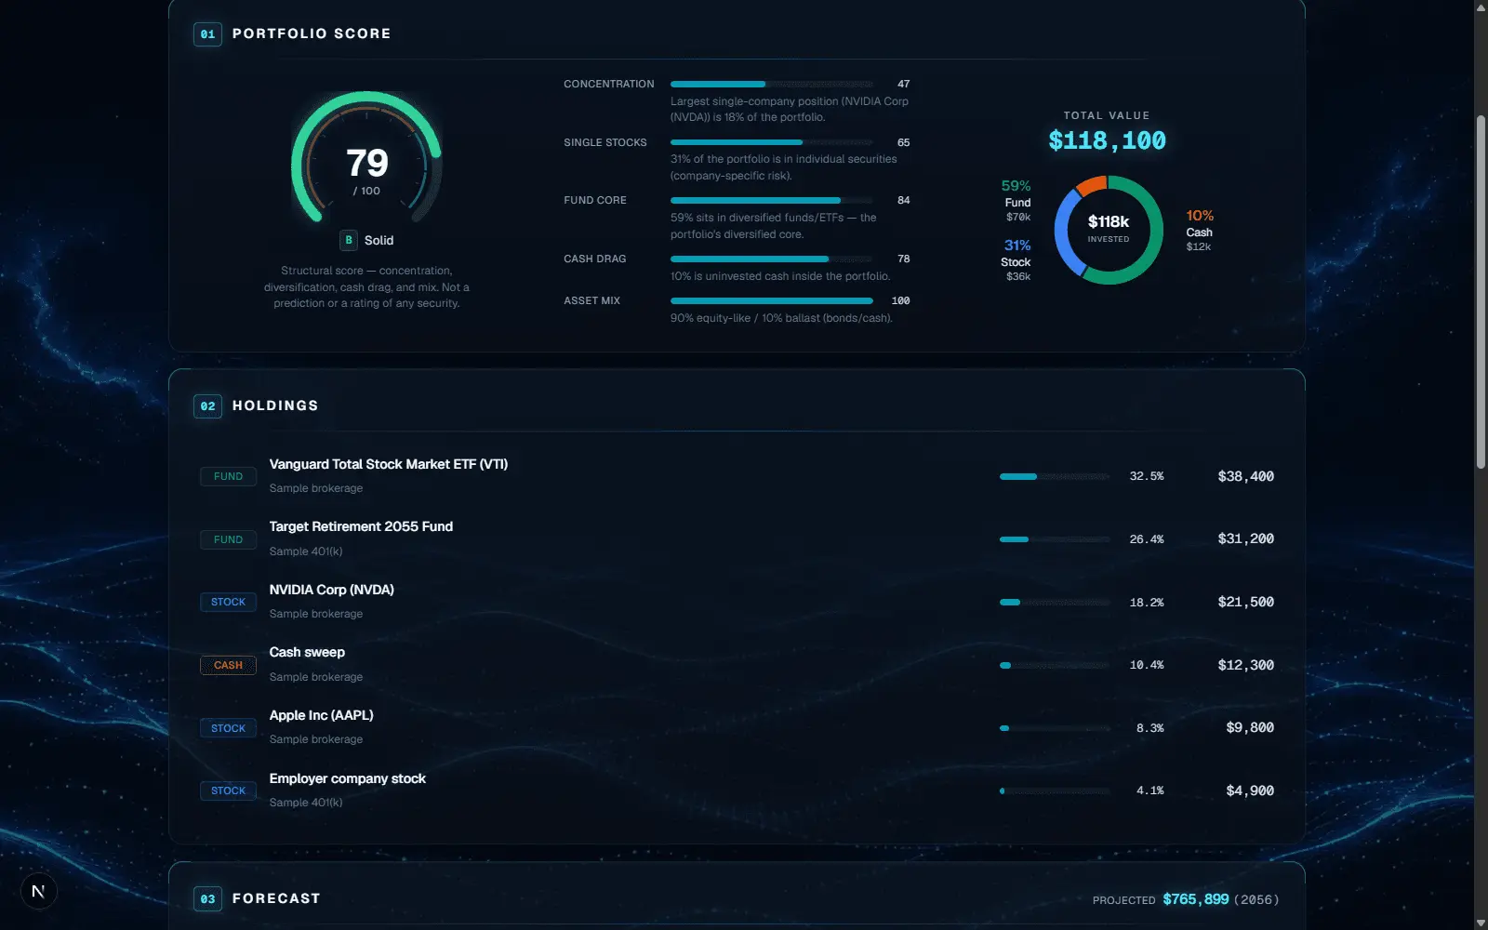Select Vanguard Total Stock Market ETF (VTI)
This screenshot has width=1488, height=930.
coord(389,464)
